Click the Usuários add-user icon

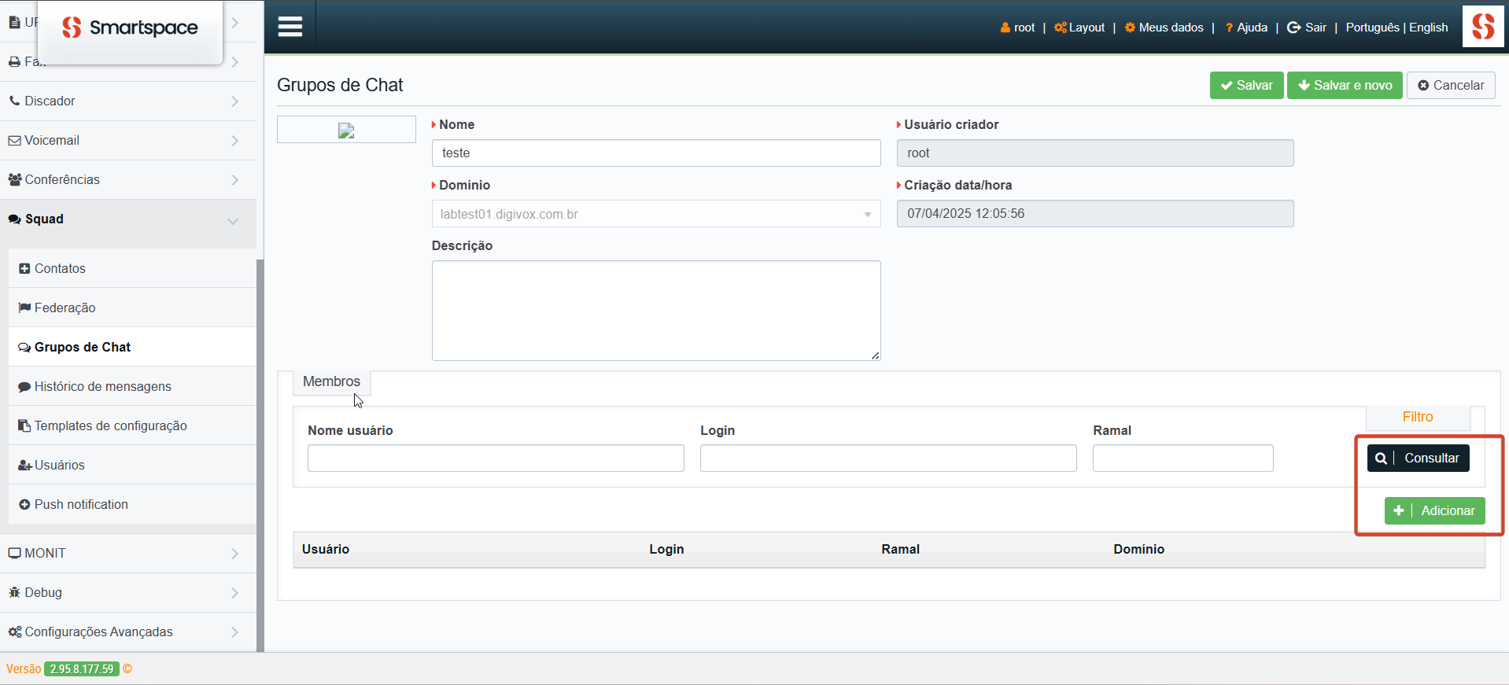point(24,465)
